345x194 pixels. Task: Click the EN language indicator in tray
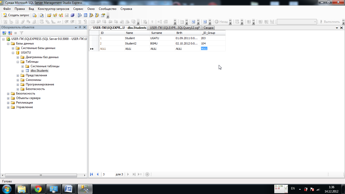(x=293, y=188)
